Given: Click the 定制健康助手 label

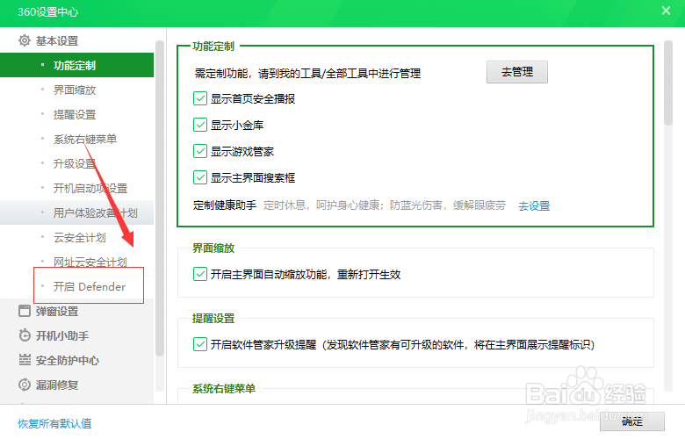Looking at the screenshot, I should coord(225,205).
